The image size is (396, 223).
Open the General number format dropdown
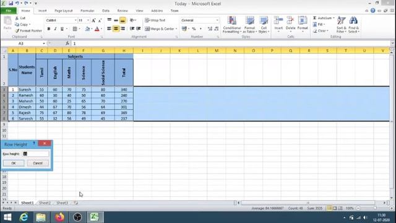(x=217, y=20)
